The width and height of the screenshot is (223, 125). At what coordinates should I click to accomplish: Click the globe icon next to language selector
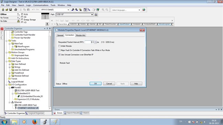point(144,10)
